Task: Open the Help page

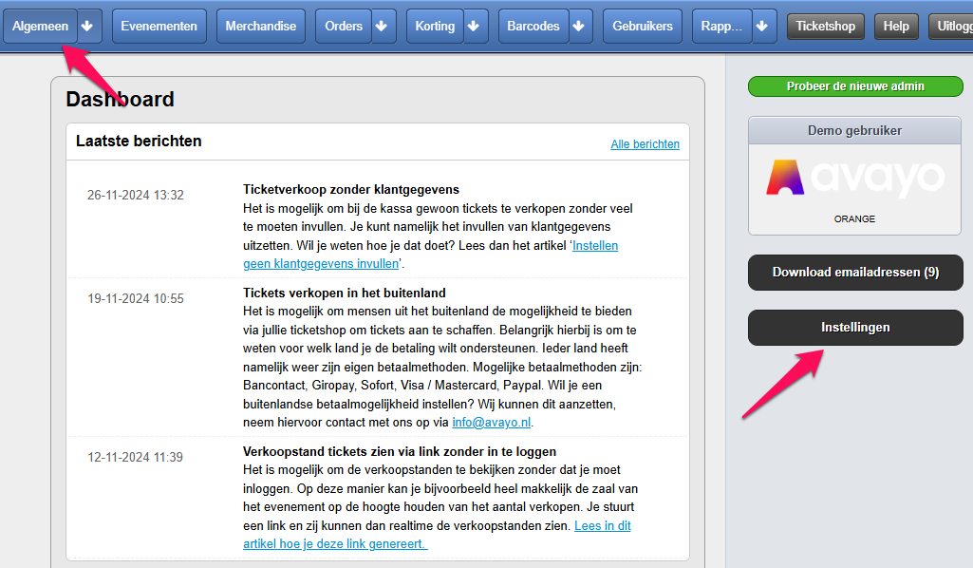Action: point(896,26)
